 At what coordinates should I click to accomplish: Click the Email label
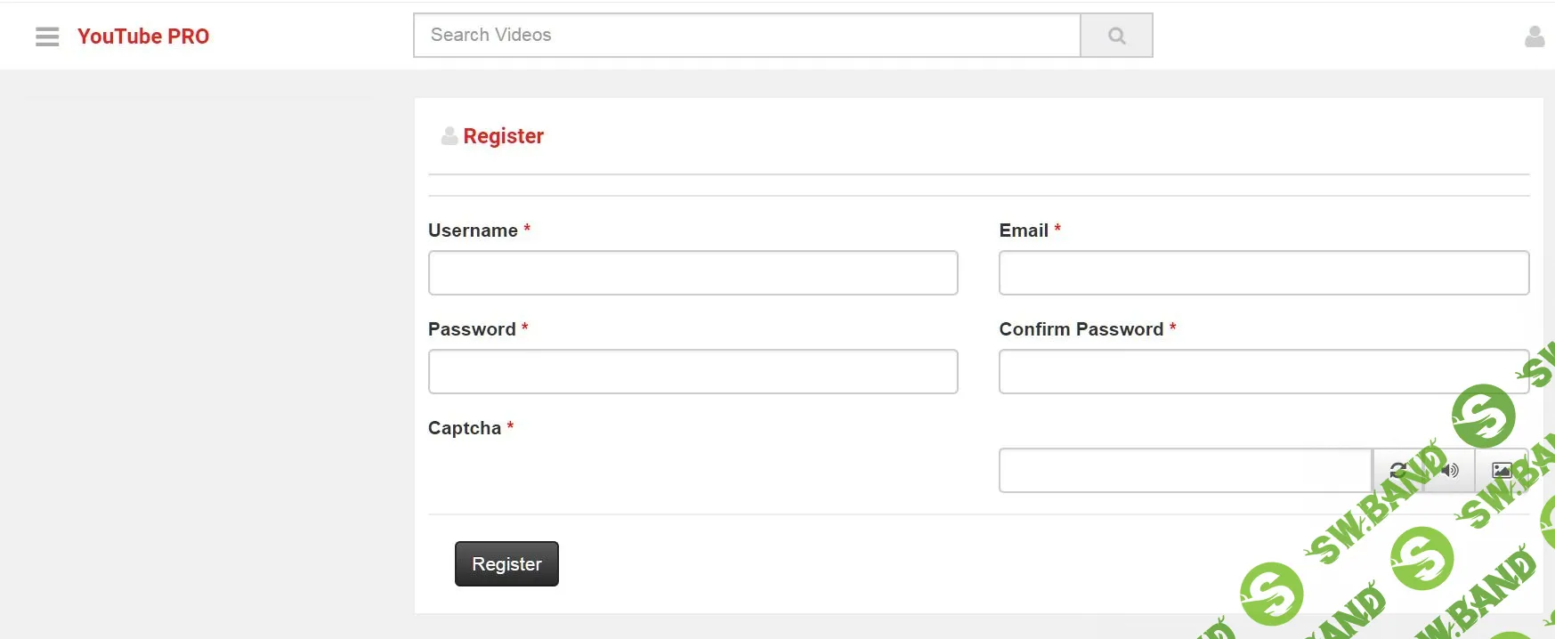click(1024, 231)
